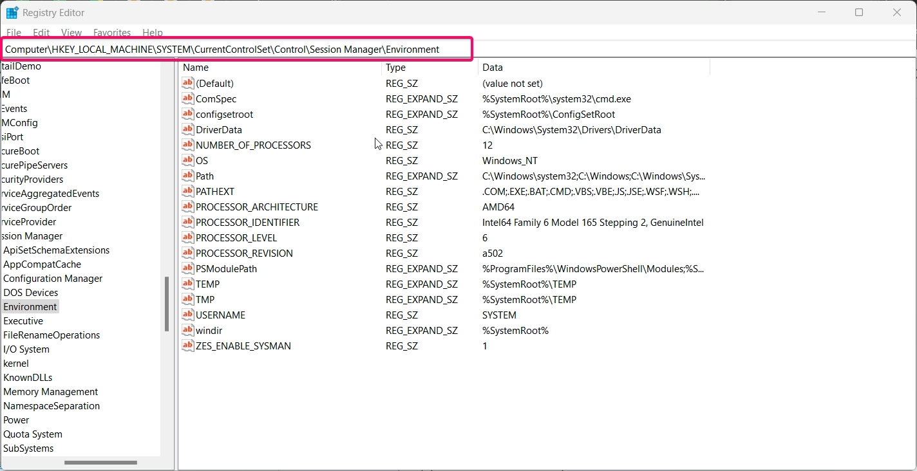This screenshot has width=917, height=471.
Task: Click the OS value icon
Action: coord(187,160)
